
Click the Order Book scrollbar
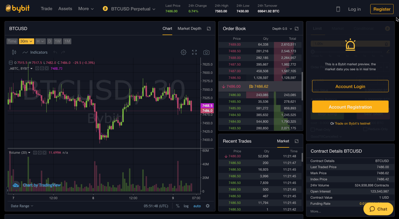[x=302, y=86]
